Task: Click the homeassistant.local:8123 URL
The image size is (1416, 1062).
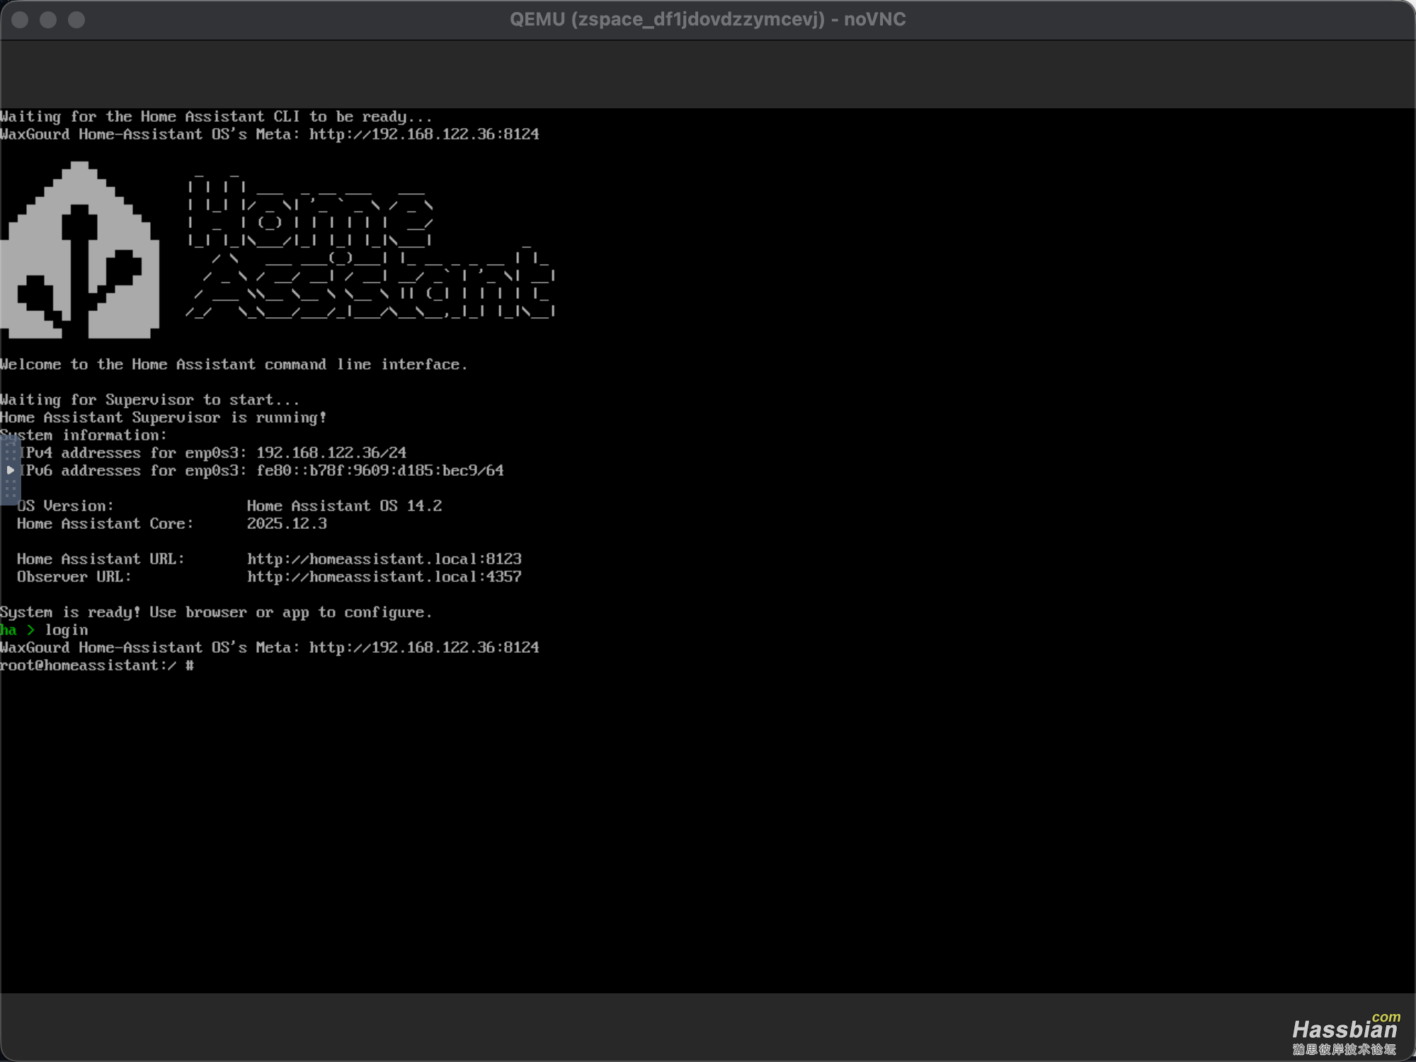Action: 384,559
